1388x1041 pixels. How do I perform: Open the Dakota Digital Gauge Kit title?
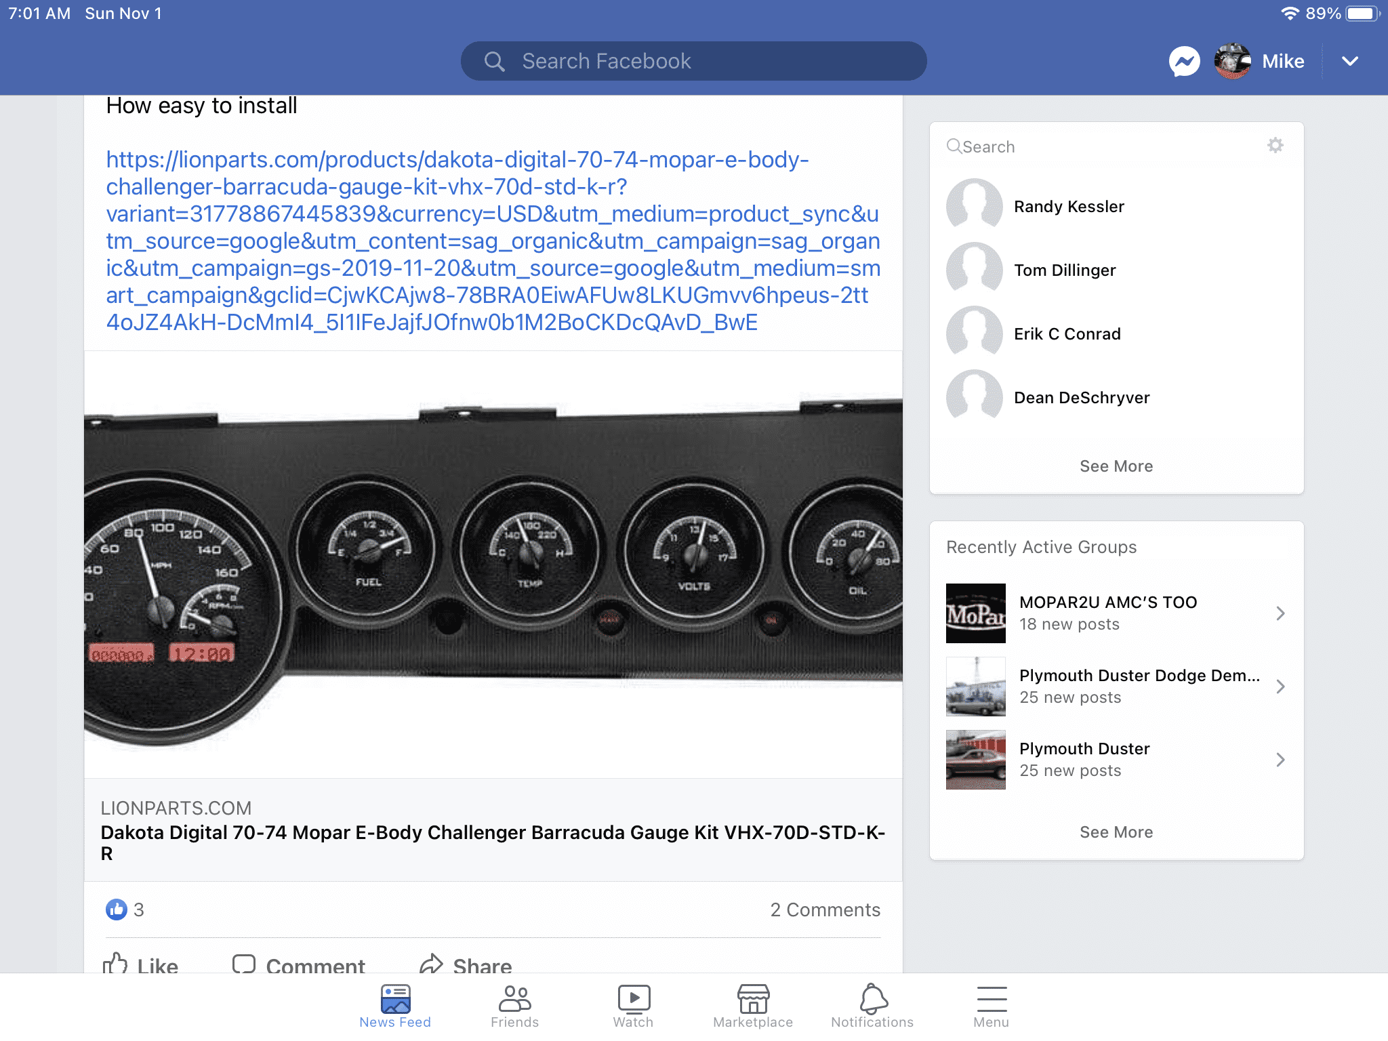(493, 842)
